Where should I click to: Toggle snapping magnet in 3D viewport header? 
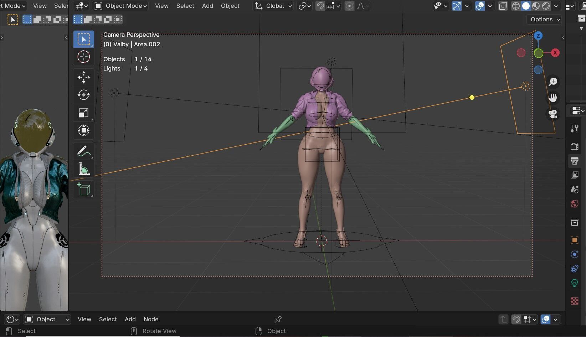tap(320, 6)
